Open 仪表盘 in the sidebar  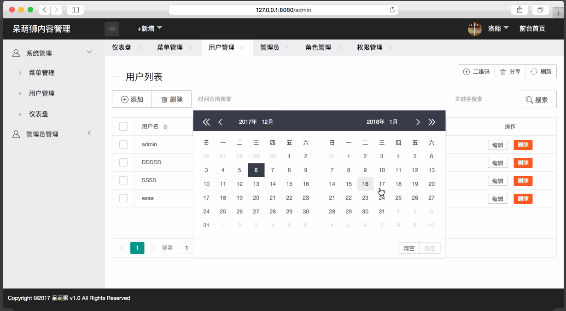[x=39, y=114]
